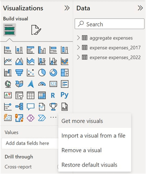Choose the Waterfall chart visual
Image resolution: width=146 pixels, height=174 pixels.
[x=8, y=72]
